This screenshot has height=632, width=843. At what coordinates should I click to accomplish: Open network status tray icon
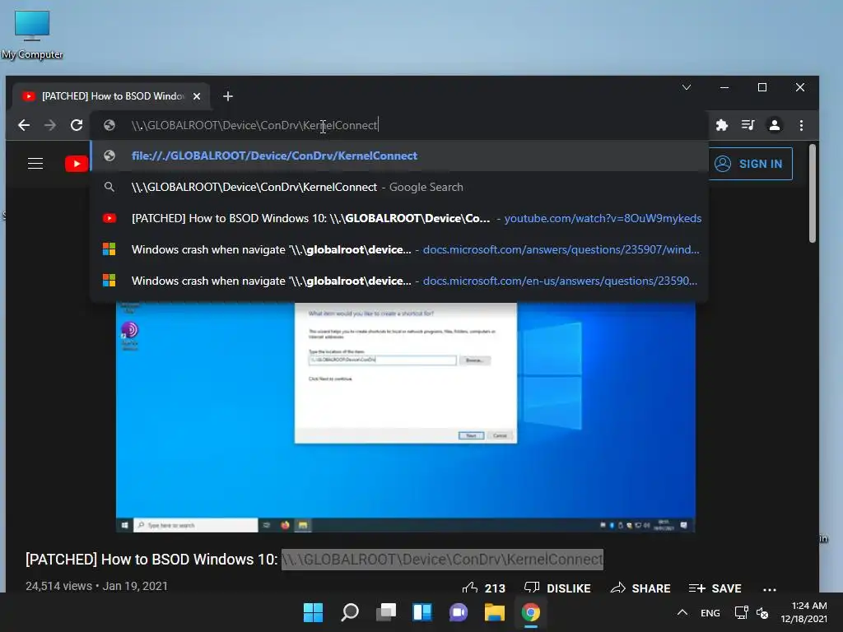(x=742, y=612)
